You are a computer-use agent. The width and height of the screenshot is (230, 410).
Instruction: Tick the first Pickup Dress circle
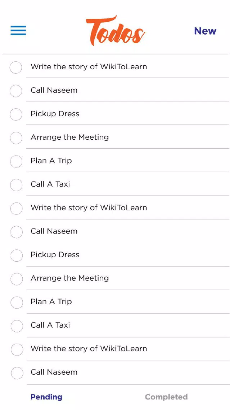tap(16, 114)
